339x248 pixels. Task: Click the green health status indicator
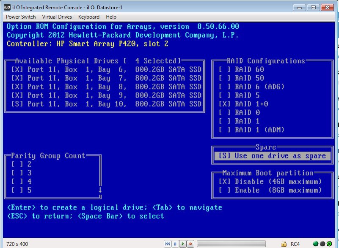(x=316, y=244)
